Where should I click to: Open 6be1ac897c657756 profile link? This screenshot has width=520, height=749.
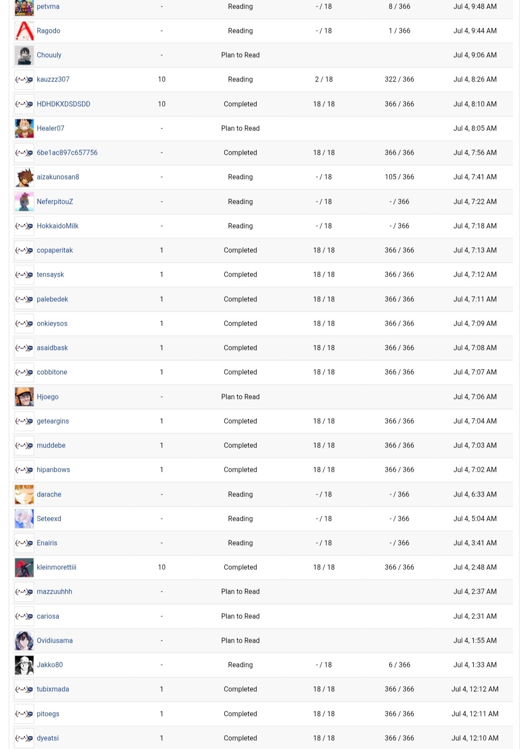[x=67, y=153]
